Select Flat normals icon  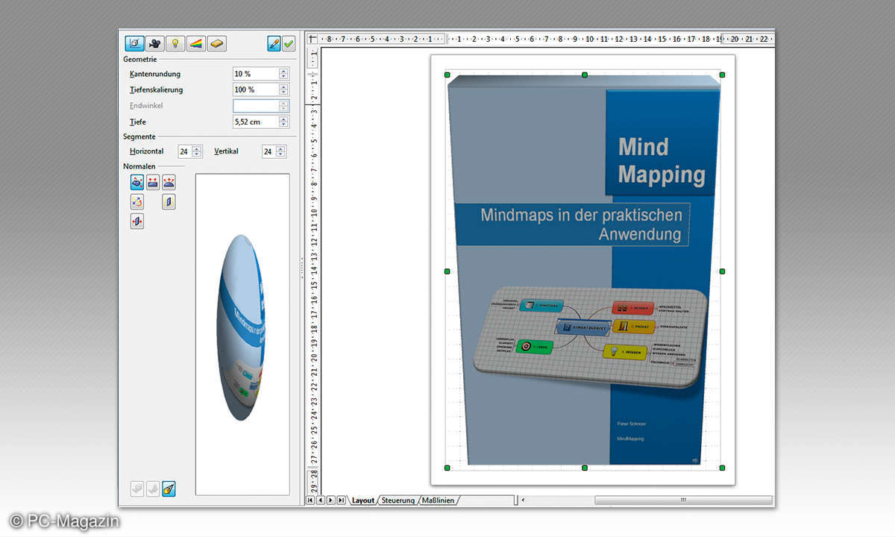[153, 182]
